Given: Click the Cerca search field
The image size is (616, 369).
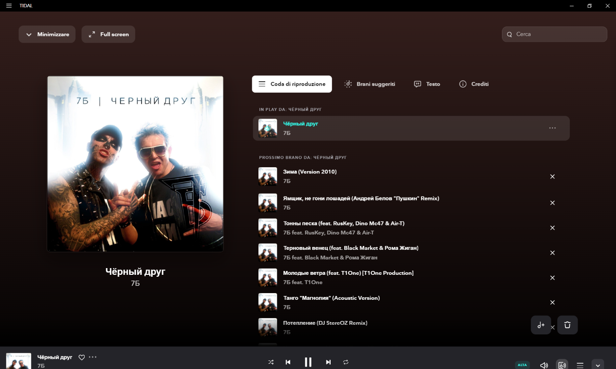Looking at the screenshot, I should pos(558,35).
